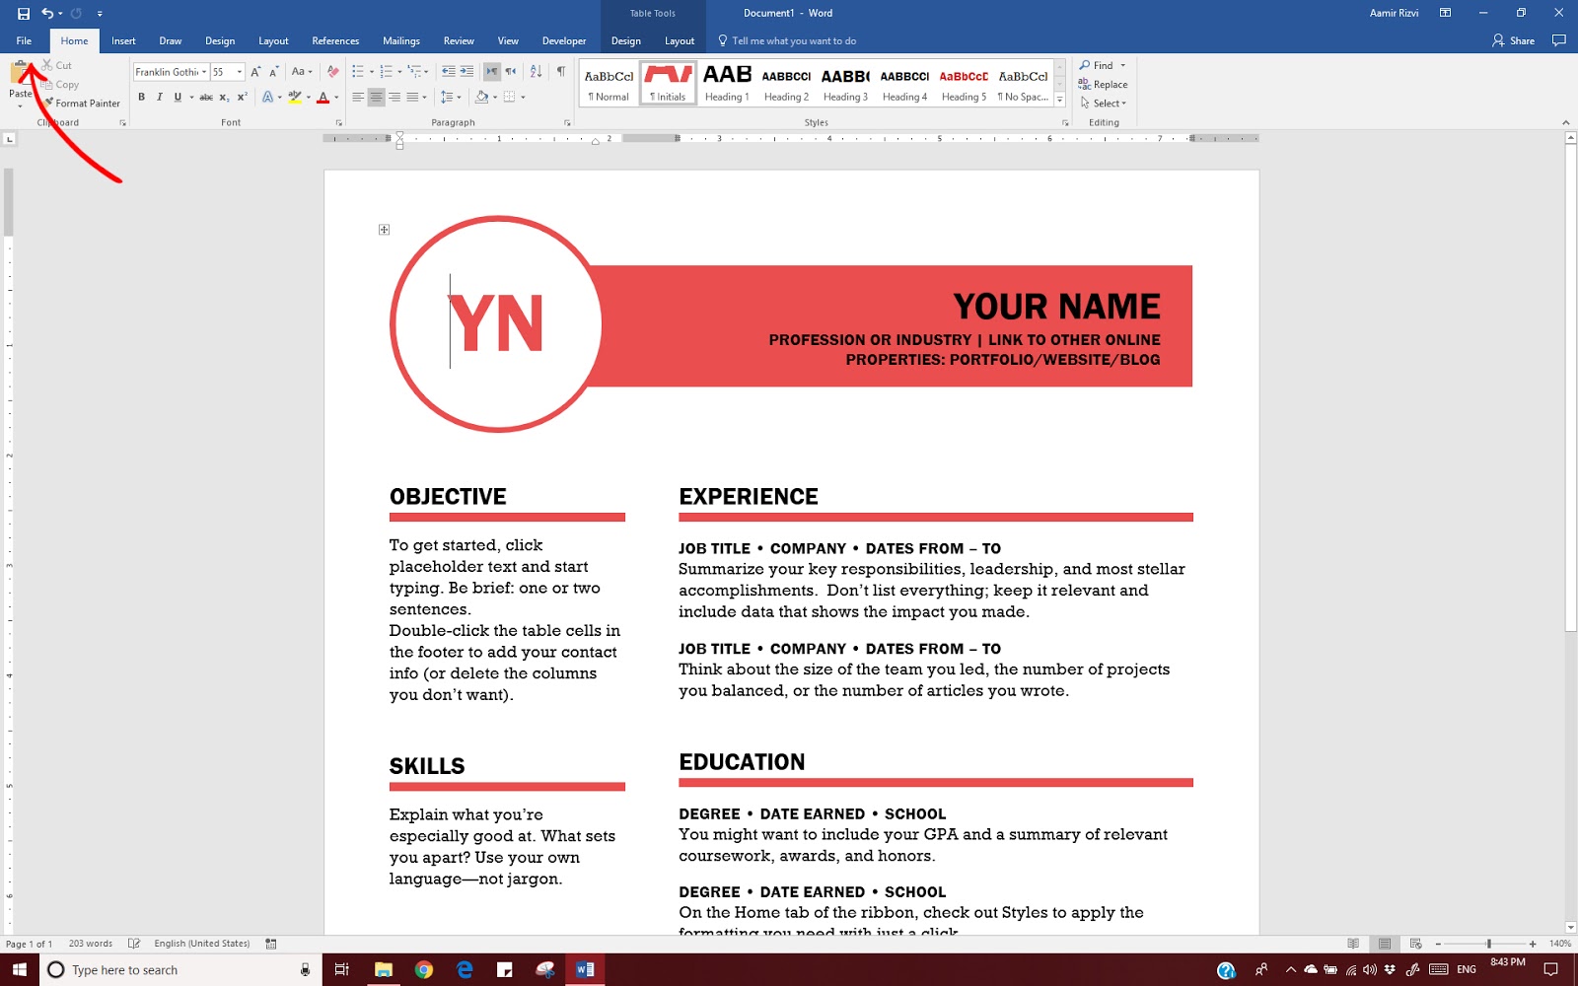The height and width of the screenshot is (986, 1578).
Task: Apply the Heading 5 style
Action: pyautogui.click(x=964, y=83)
